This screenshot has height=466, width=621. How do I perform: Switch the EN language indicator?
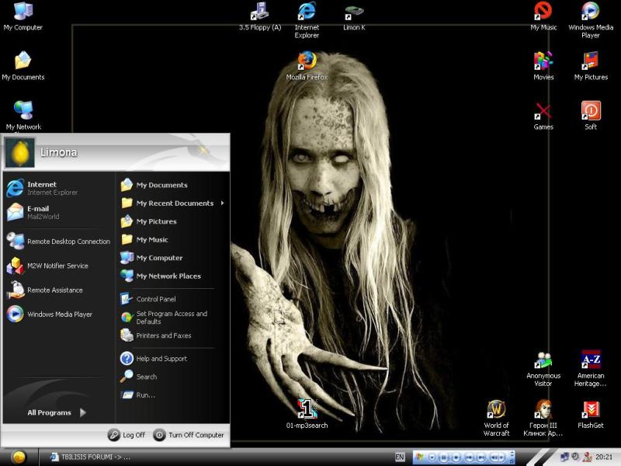point(400,457)
